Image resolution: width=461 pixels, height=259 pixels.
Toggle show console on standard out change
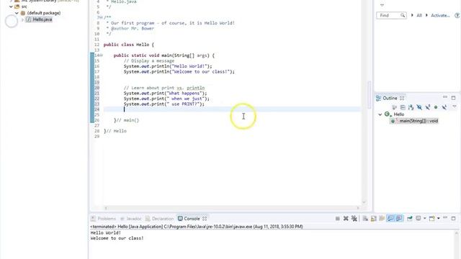click(390, 219)
